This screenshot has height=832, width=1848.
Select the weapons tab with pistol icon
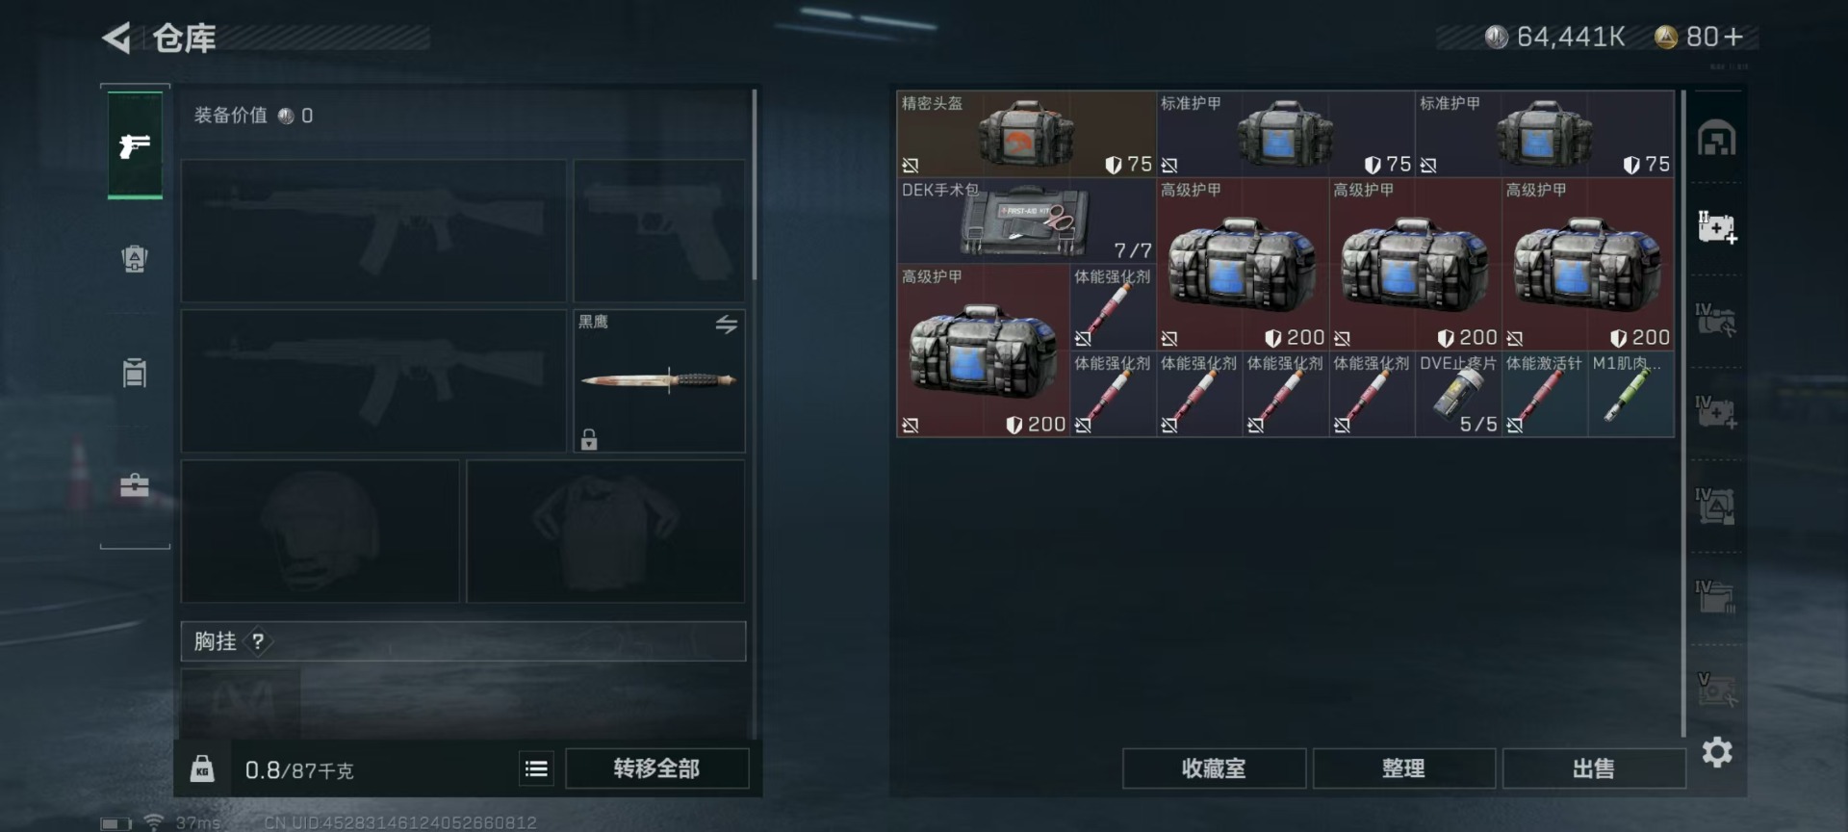pyautogui.click(x=135, y=145)
